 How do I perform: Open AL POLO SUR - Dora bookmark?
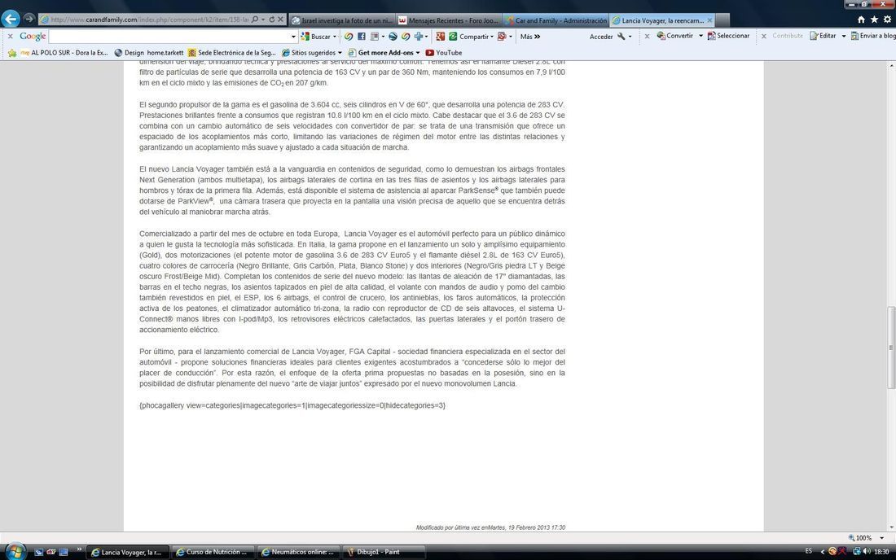tap(64, 53)
